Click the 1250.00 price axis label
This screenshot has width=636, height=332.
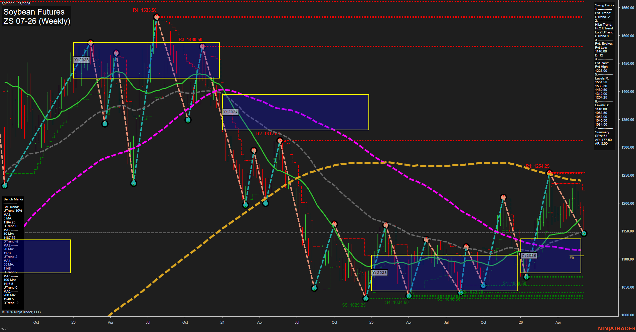[628, 175]
